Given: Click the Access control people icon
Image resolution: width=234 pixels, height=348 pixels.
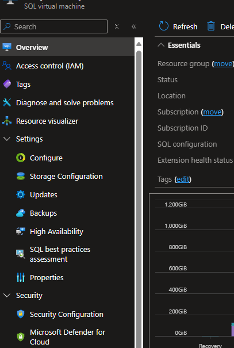Looking at the screenshot, I should 7,66.
